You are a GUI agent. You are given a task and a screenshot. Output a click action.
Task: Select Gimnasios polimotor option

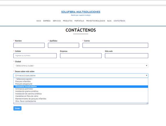[81, 89]
